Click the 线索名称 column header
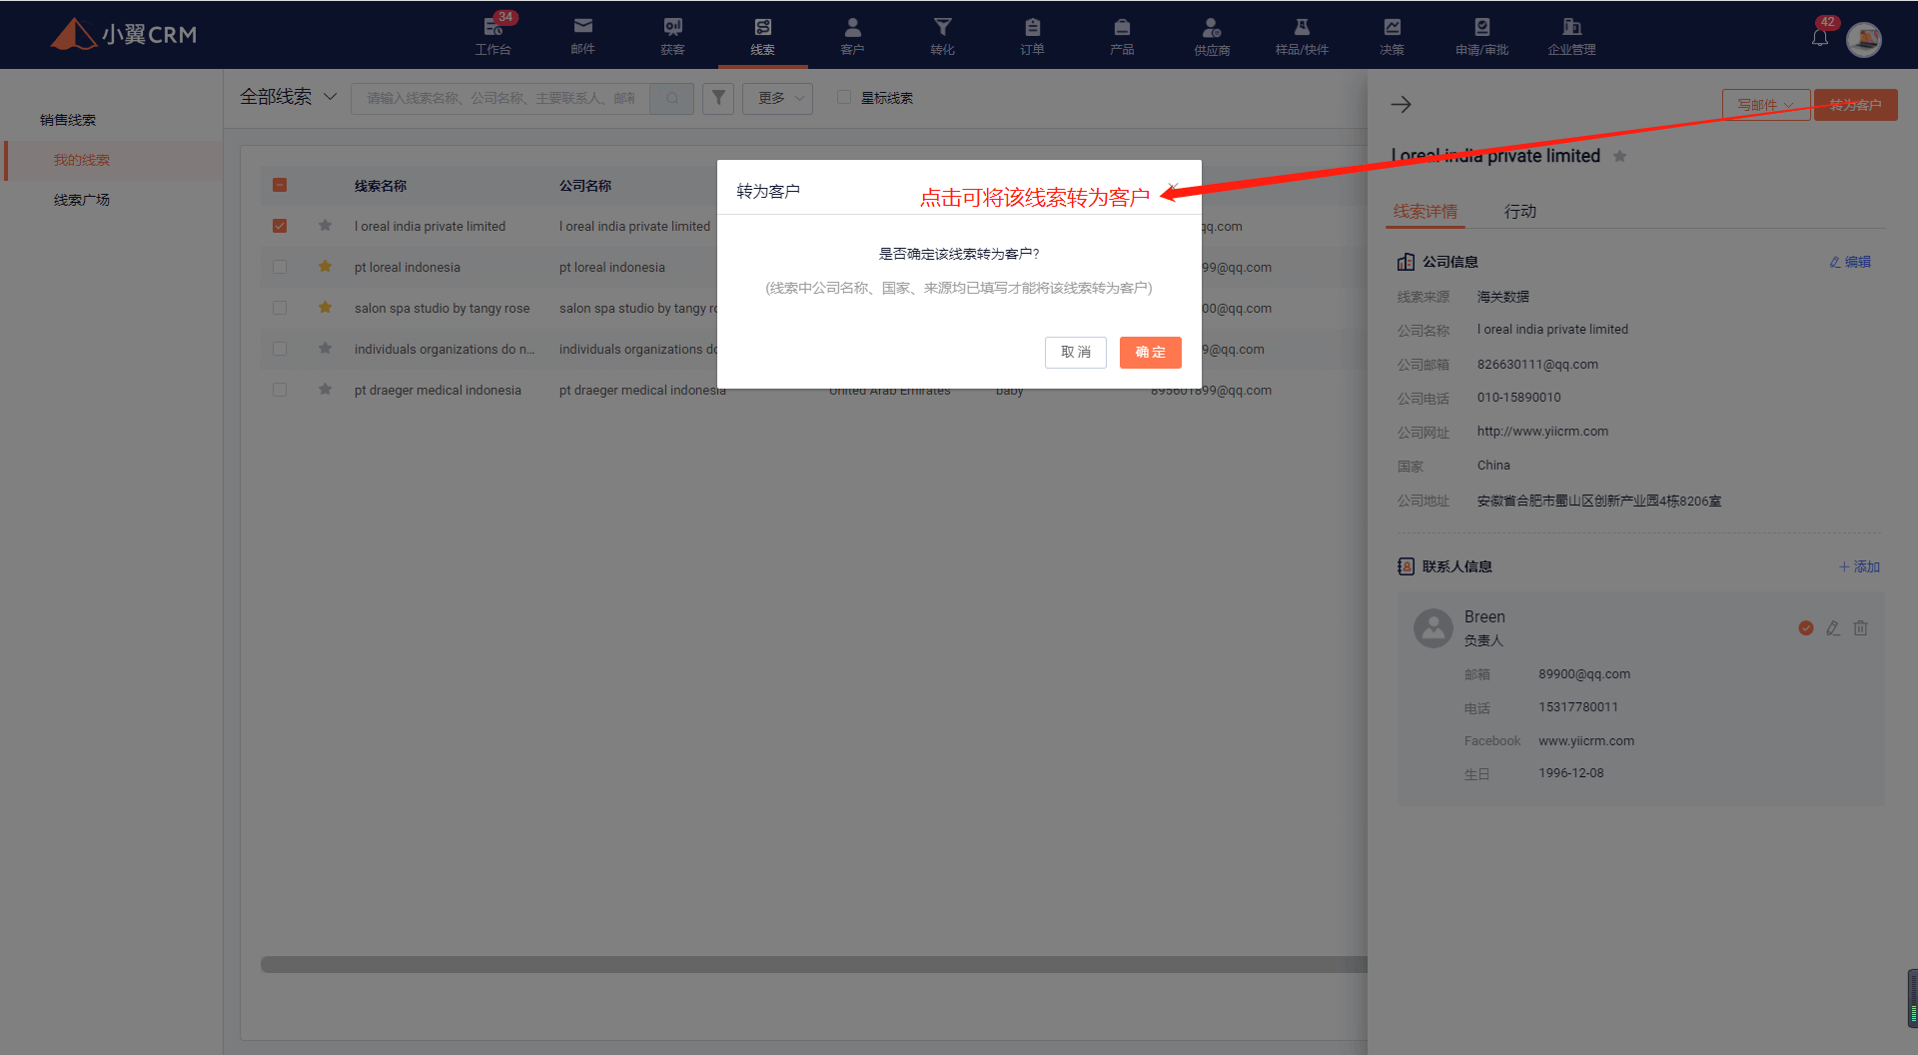1918x1055 pixels. coord(381,186)
